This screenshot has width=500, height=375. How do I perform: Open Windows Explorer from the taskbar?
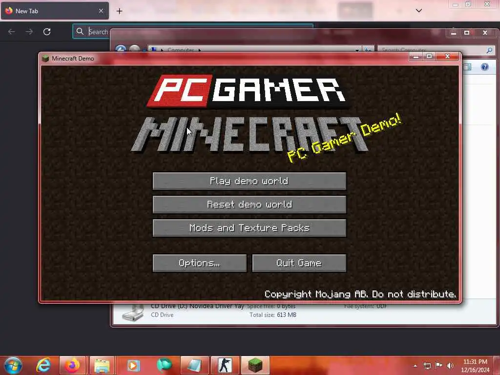point(102,365)
